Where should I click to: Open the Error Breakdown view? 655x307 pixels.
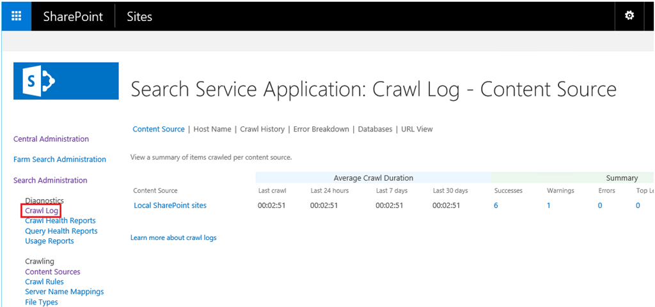pyautogui.click(x=321, y=129)
